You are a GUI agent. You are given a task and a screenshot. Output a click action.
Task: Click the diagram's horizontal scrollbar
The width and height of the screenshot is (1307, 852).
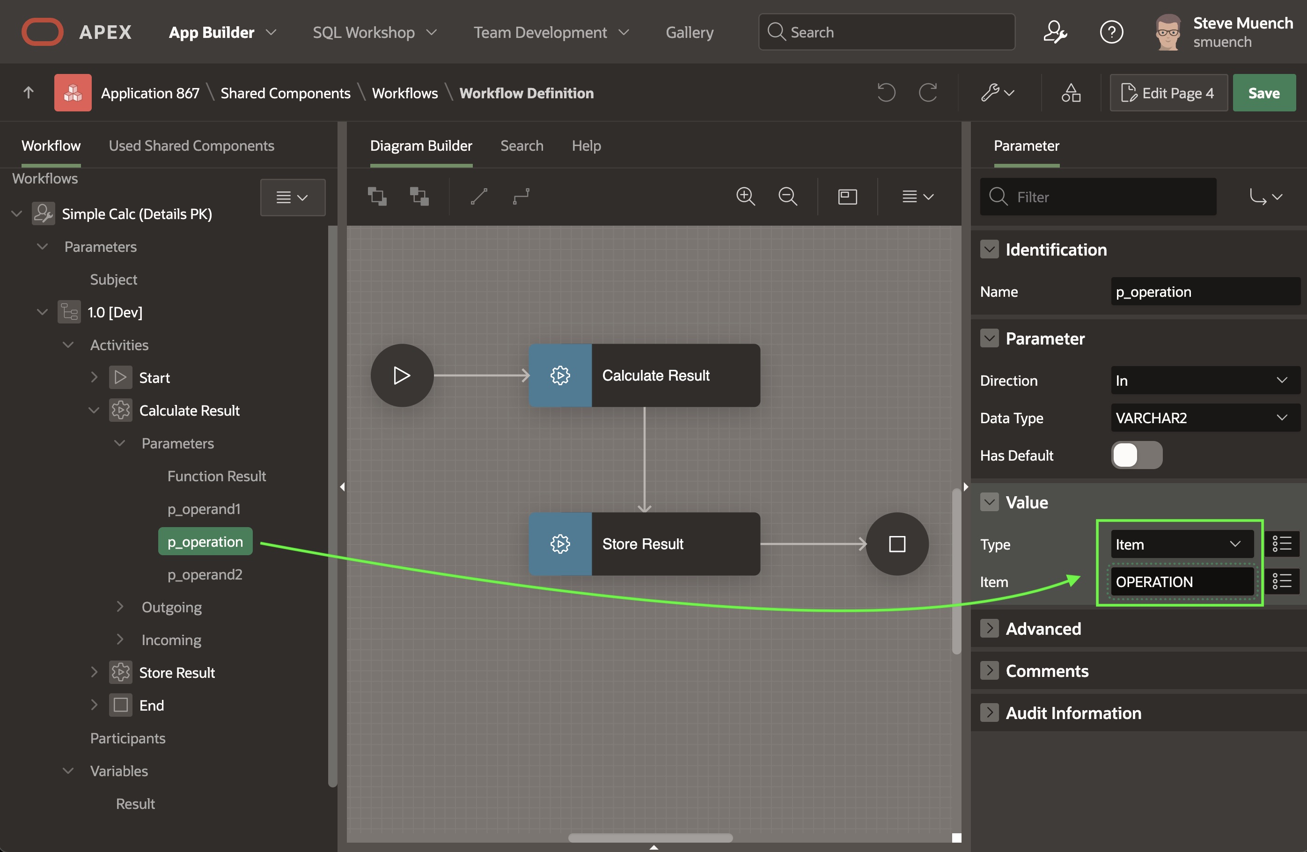[650, 837]
